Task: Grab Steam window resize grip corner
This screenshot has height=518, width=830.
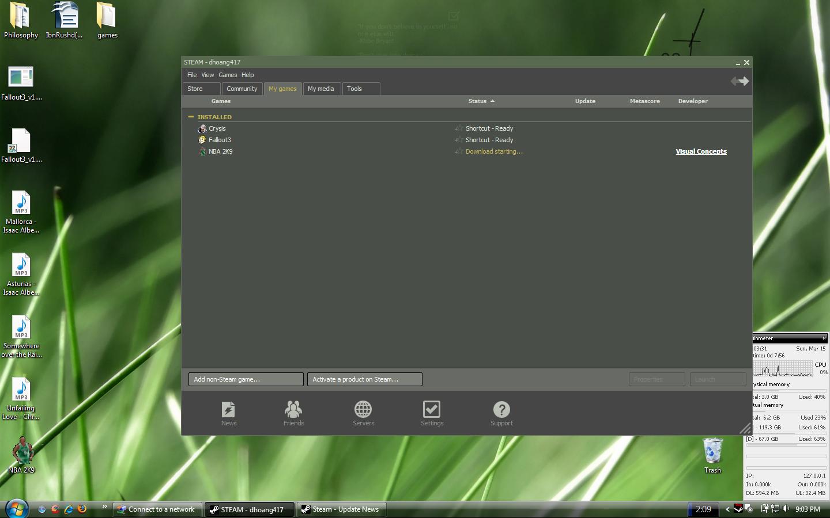Action: [x=745, y=428]
